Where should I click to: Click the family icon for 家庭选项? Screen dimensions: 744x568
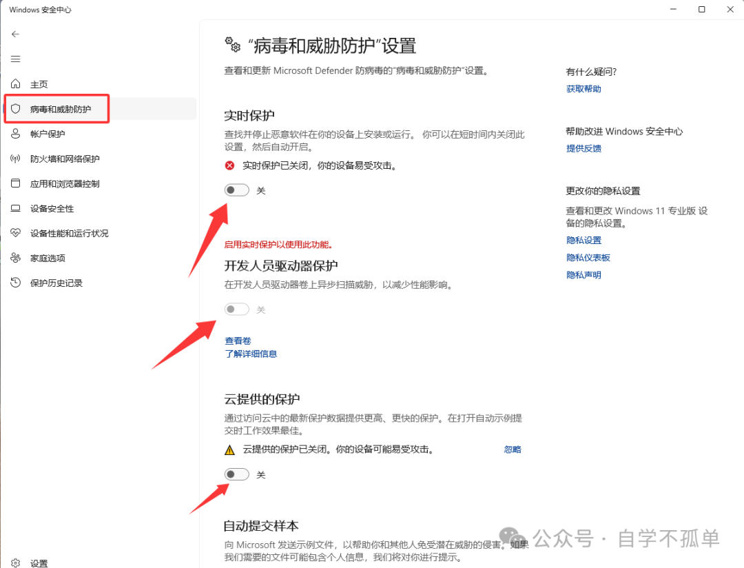coord(16,258)
